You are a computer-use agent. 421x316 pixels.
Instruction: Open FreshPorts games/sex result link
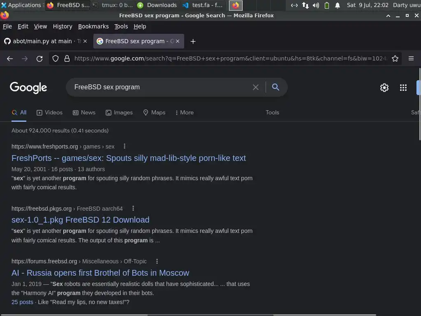pyautogui.click(x=129, y=158)
